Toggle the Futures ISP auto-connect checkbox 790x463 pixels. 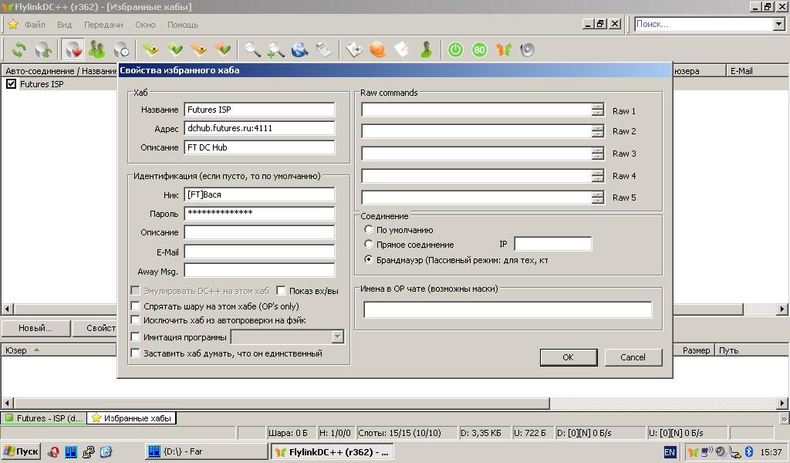pyautogui.click(x=11, y=84)
